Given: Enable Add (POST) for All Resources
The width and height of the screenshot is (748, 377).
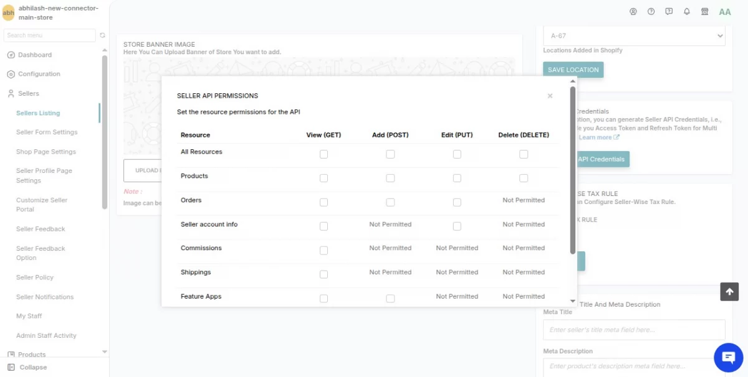Looking at the screenshot, I should click(x=390, y=154).
